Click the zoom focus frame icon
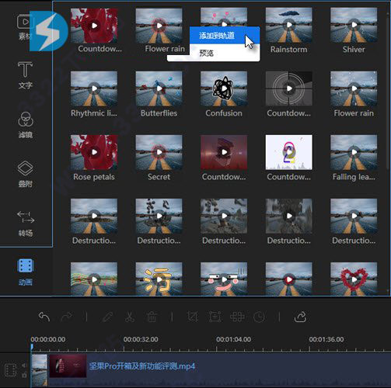The height and width of the screenshot is (388, 391). click(x=215, y=317)
